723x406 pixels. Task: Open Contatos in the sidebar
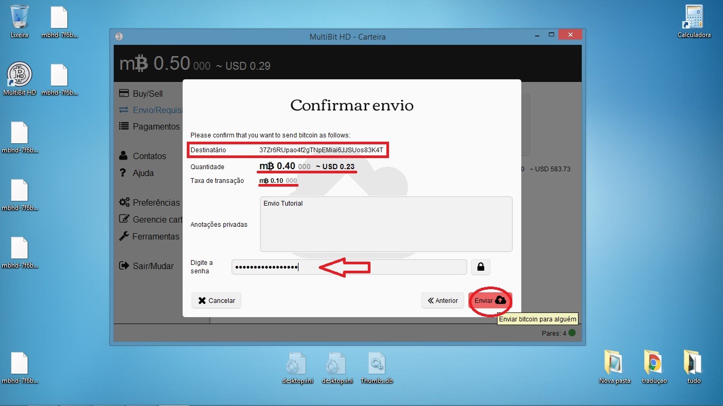pyautogui.click(x=149, y=156)
